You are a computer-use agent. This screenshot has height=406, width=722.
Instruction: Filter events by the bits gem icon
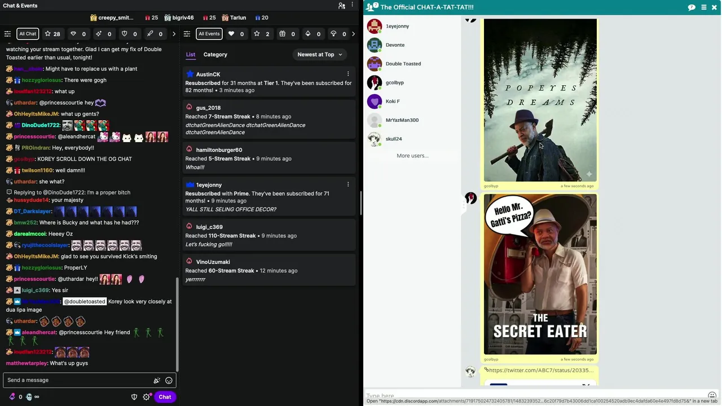pyautogui.click(x=312, y=34)
